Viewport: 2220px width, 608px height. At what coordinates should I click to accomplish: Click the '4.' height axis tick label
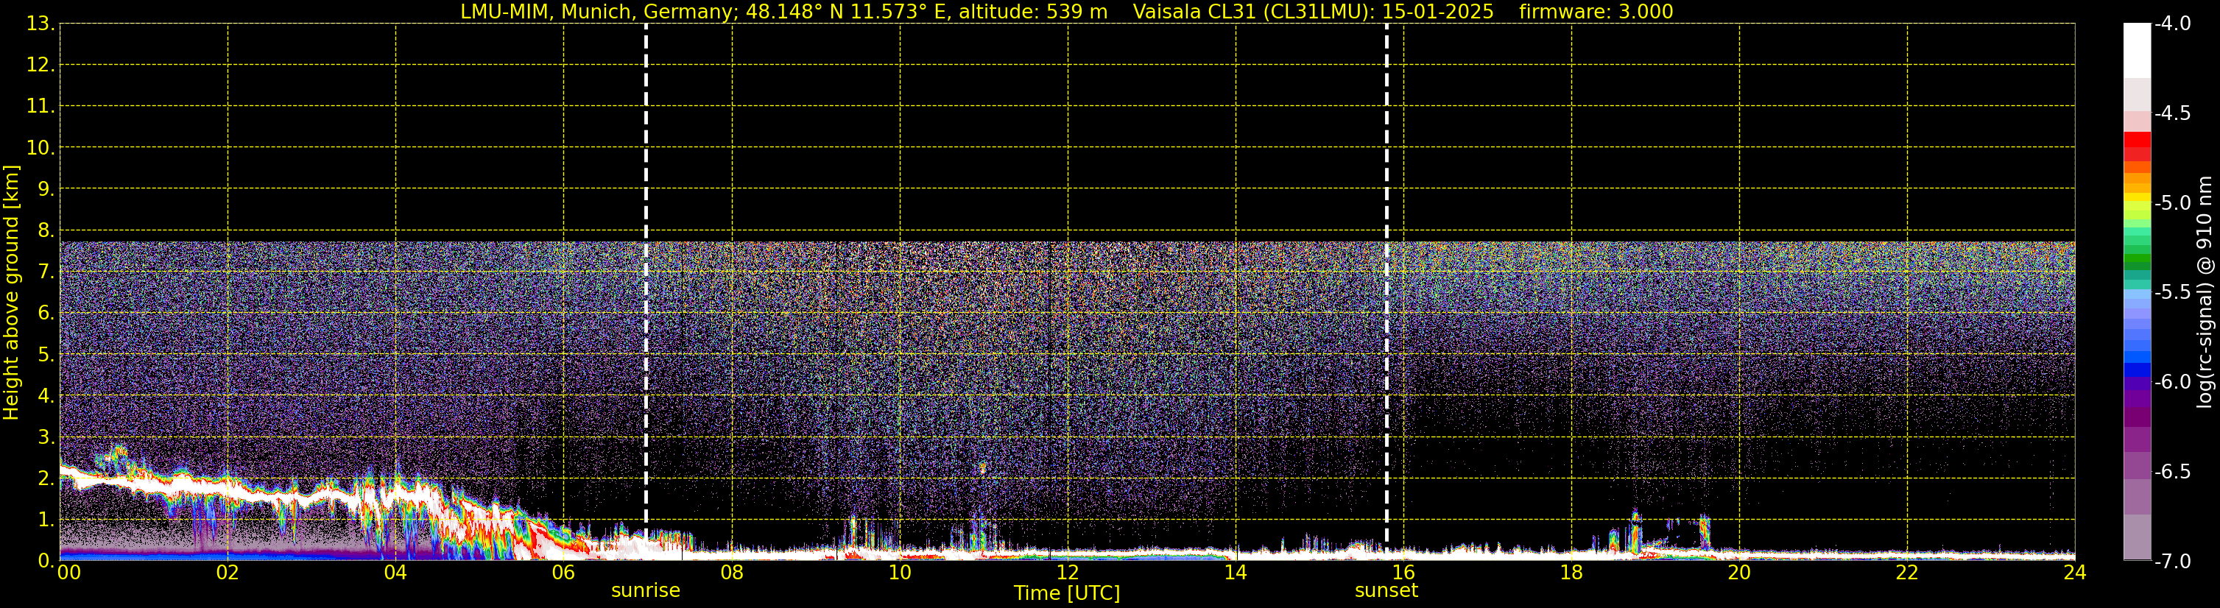[x=46, y=396]
